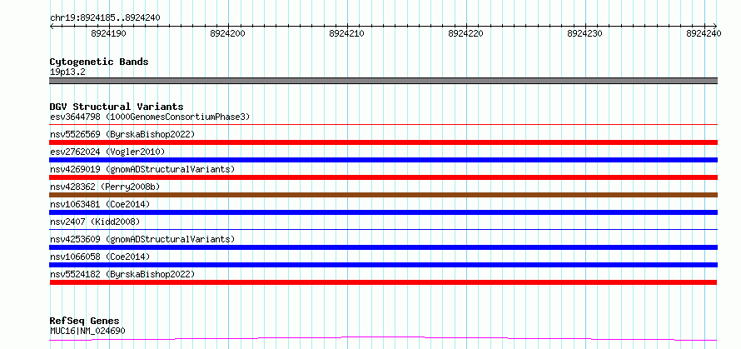The height and width of the screenshot is (349, 741).
Task: Click the brown bar for nsv428362
Action: 383,195
